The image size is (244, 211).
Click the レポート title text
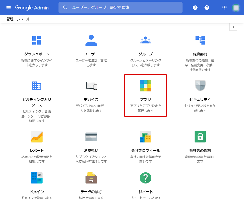(x=37, y=151)
